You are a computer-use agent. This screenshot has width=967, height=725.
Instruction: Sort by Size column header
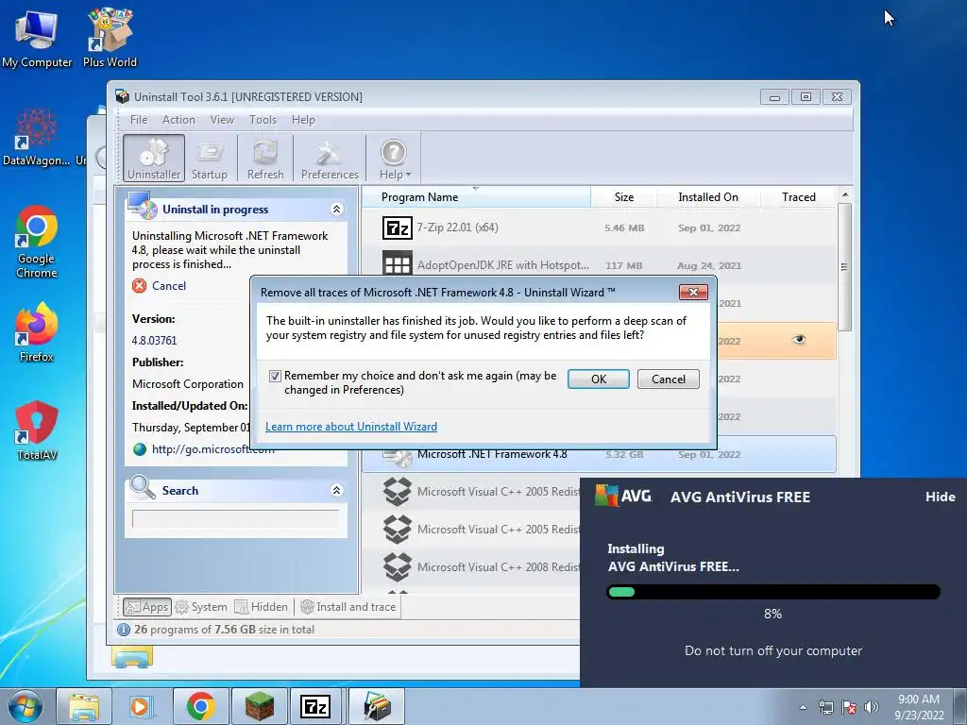[x=624, y=197]
